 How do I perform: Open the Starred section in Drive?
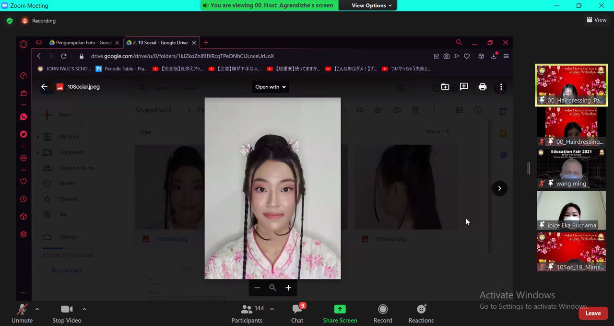coord(67,199)
